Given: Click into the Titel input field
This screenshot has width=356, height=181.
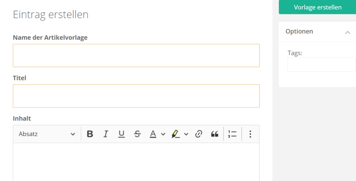Looking at the screenshot, I should click(136, 96).
